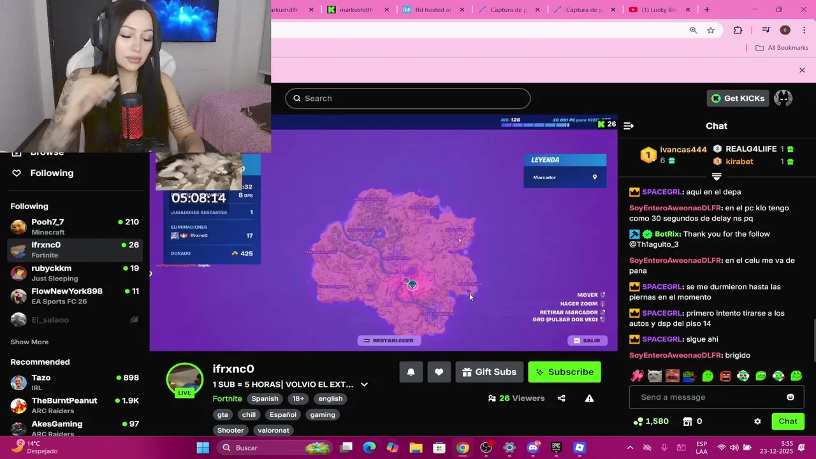Click the Get KICKs button

coord(738,98)
